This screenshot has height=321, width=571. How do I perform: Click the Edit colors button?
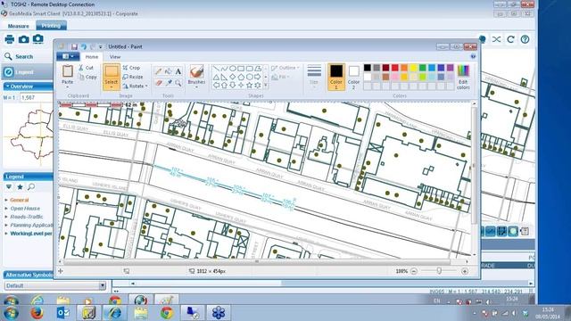pos(463,78)
